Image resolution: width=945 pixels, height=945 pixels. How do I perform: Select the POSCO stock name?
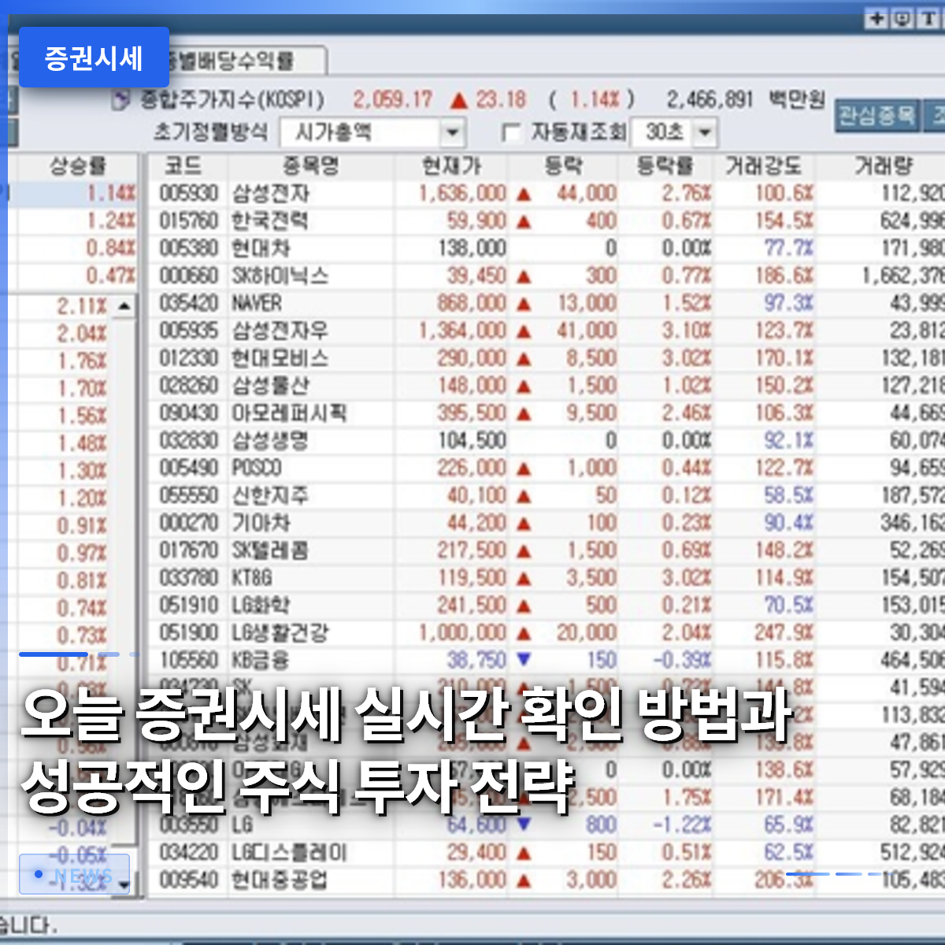pyautogui.click(x=257, y=468)
